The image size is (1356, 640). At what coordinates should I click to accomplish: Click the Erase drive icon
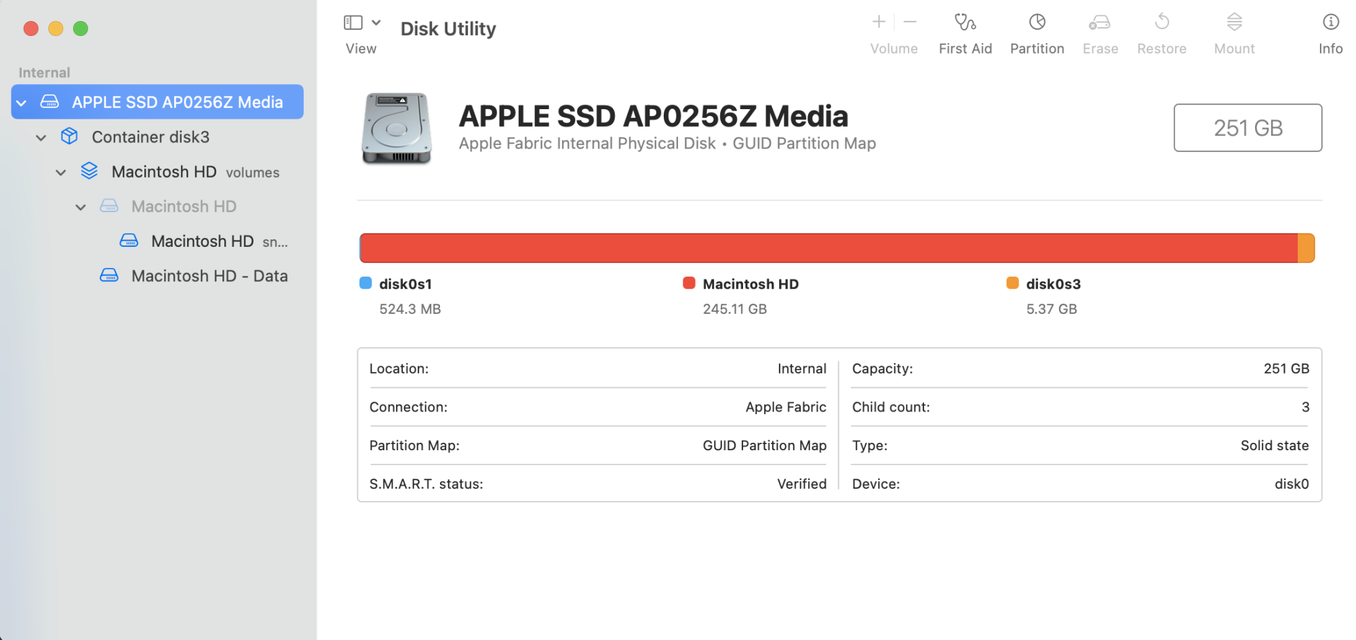(x=1099, y=22)
